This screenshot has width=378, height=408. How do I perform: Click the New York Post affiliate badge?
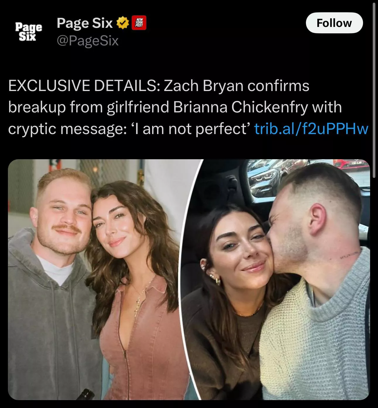click(x=139, y=23)
